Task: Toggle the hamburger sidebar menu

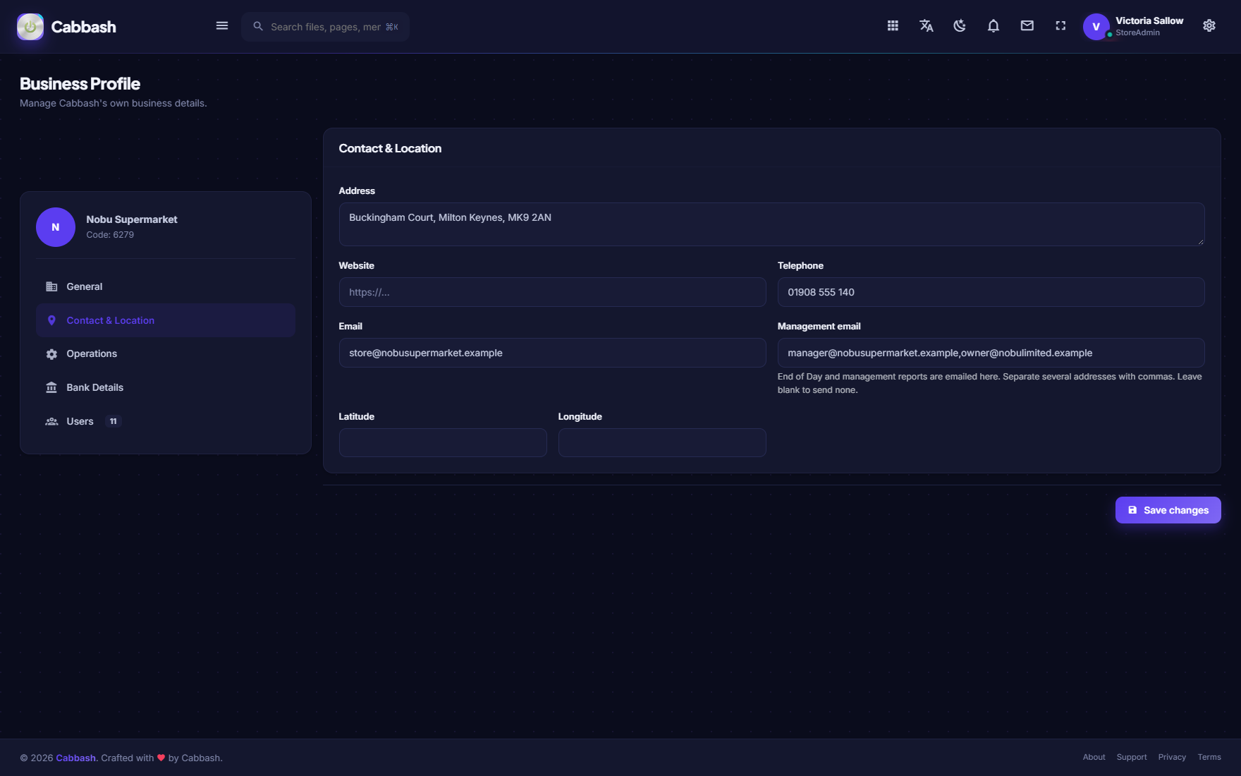Action: click(222, 26)
